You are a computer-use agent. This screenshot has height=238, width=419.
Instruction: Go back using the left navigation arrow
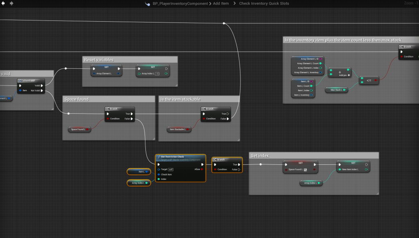point(4,3)
